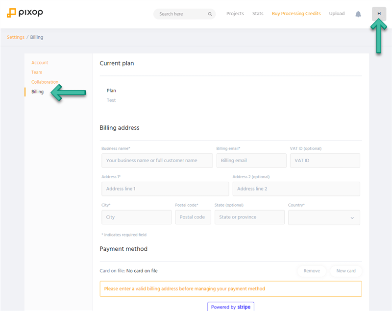392x311 pixels.
Task: Open the Projects page
Action: pyautogui.click(x=235, y=14)
